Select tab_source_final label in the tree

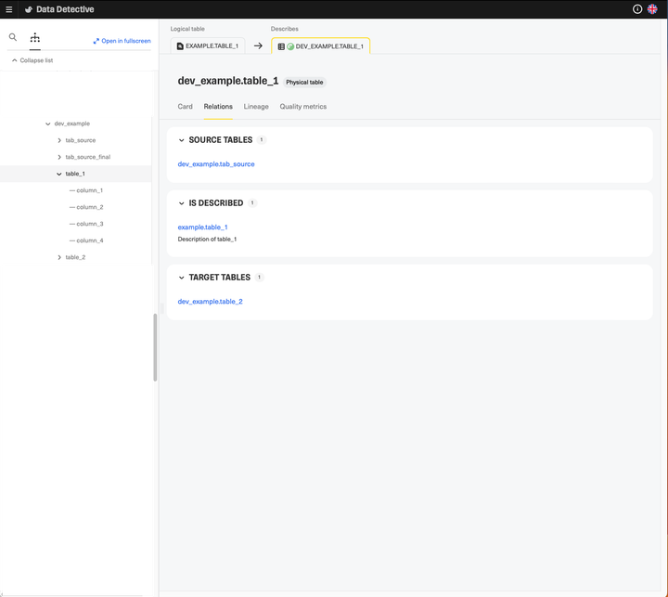pyautogui.click(x=88, y=157)
